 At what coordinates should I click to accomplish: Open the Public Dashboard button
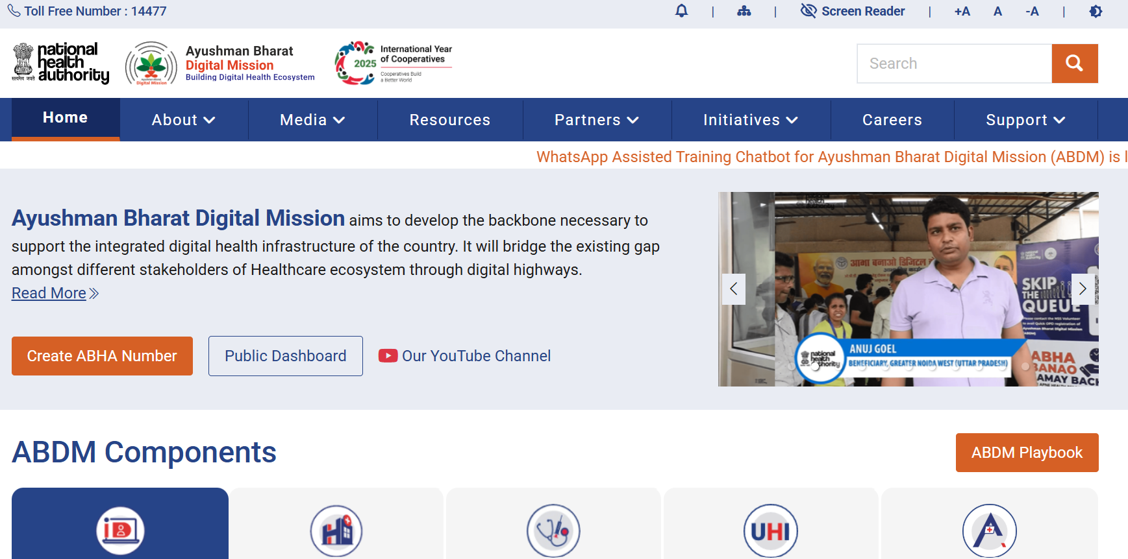coord(286,356)
